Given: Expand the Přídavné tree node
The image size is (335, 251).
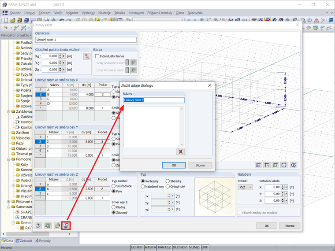Looking at the screenshot, I should [8, 202].
